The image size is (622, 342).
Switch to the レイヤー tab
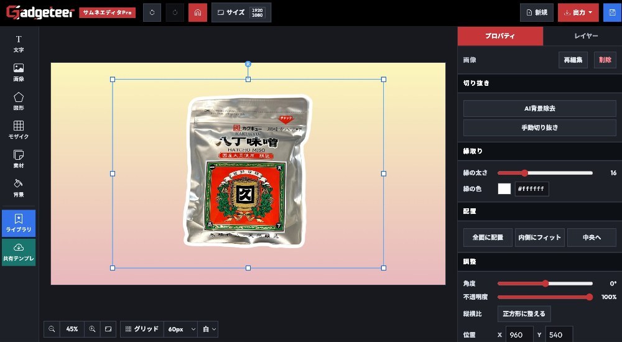tap(586, 36)
